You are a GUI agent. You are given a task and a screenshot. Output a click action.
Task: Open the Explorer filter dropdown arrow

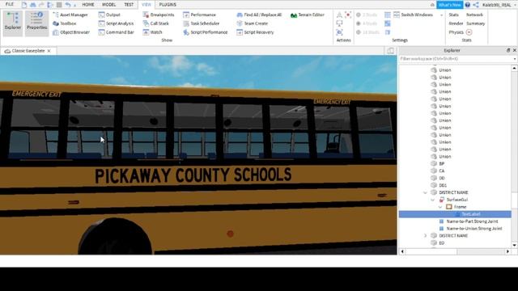point(515,59)
